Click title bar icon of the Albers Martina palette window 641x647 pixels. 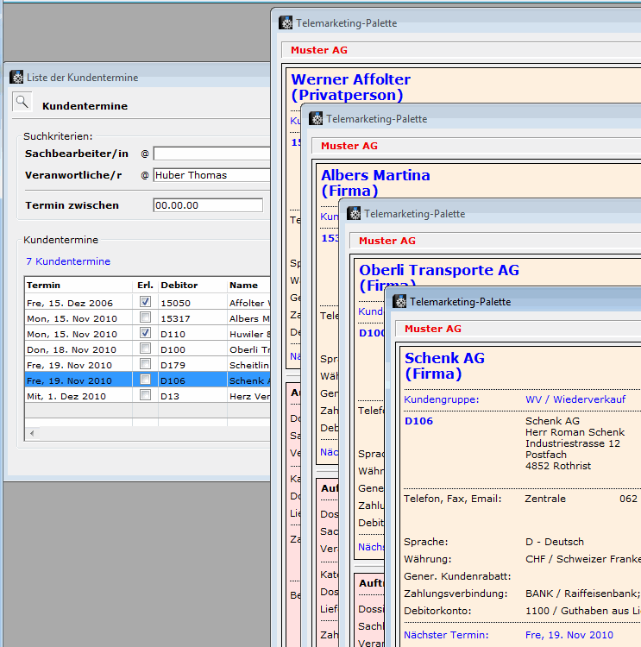click(316, 119)
